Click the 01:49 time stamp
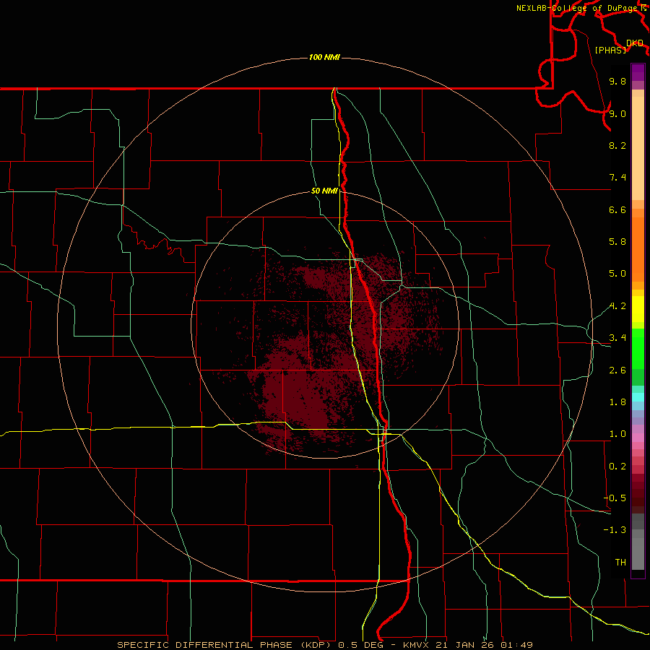 coord(517,645)
